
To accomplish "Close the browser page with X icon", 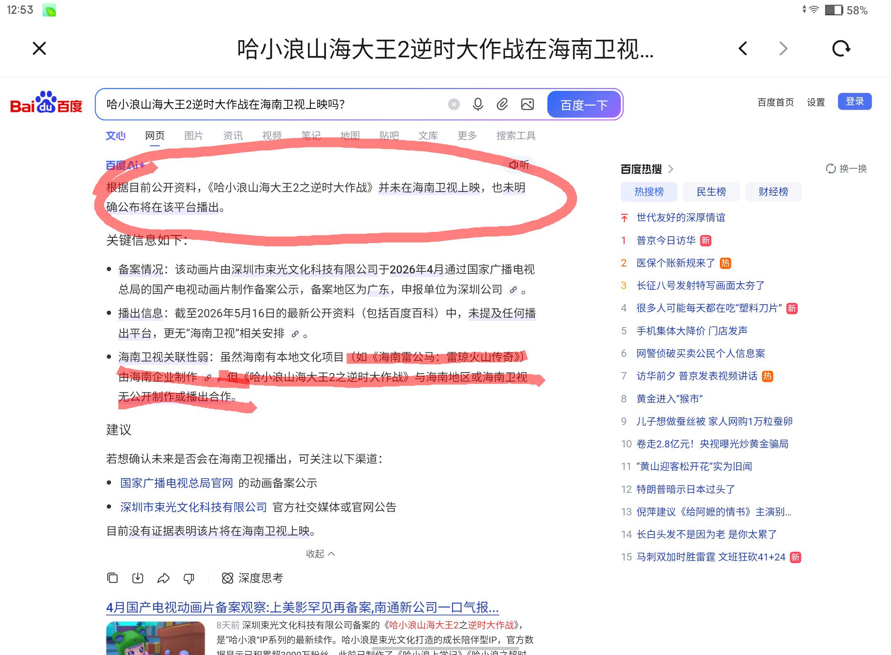I will (39, 48).
